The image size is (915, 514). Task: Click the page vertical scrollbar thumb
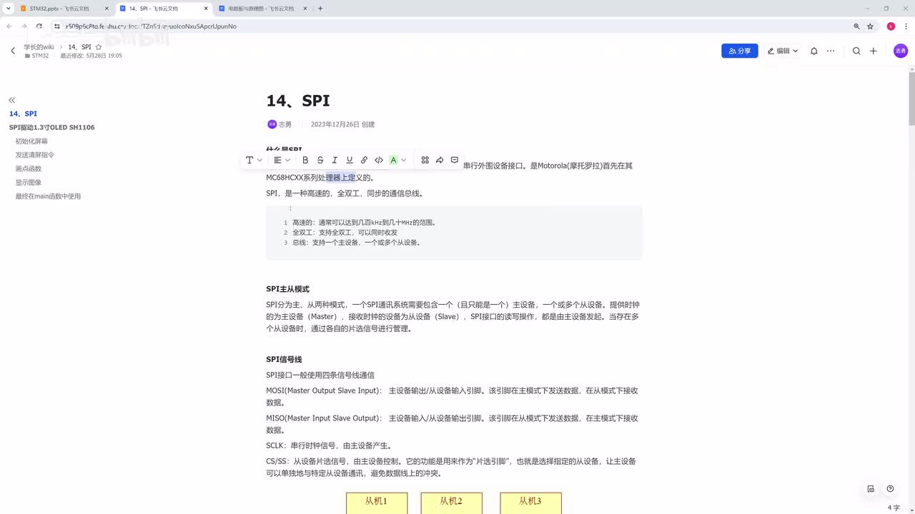click(911, 98)
